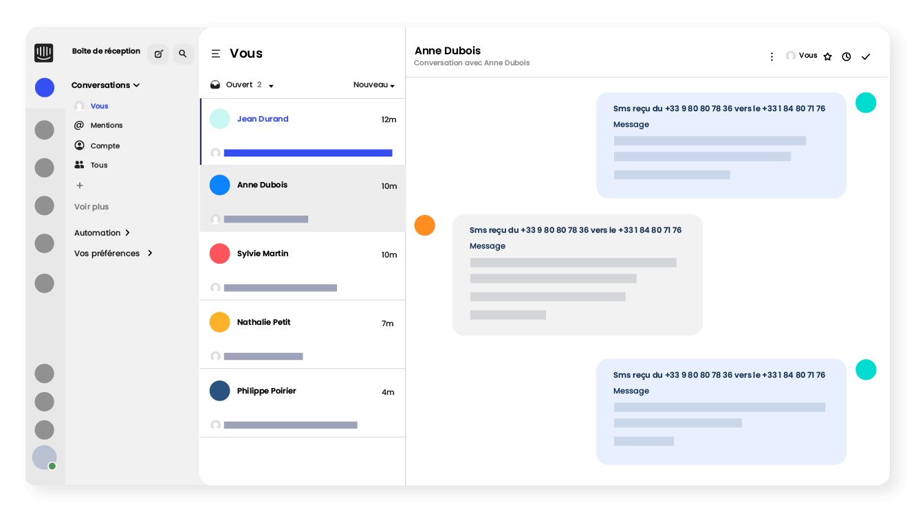
Task: Open the hamburger menu beside Vous
Action: pos(216,54)
